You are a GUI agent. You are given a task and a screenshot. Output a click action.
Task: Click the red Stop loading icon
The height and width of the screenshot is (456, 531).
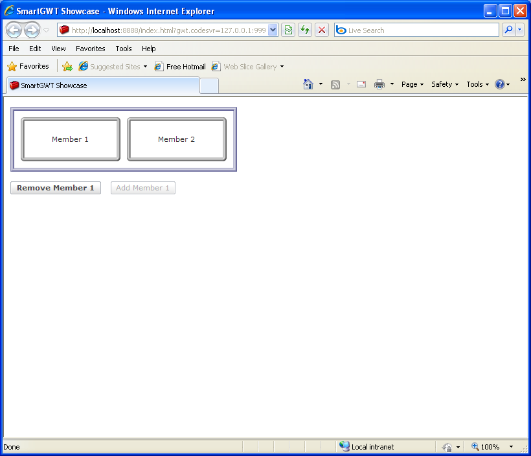[322, 30]
